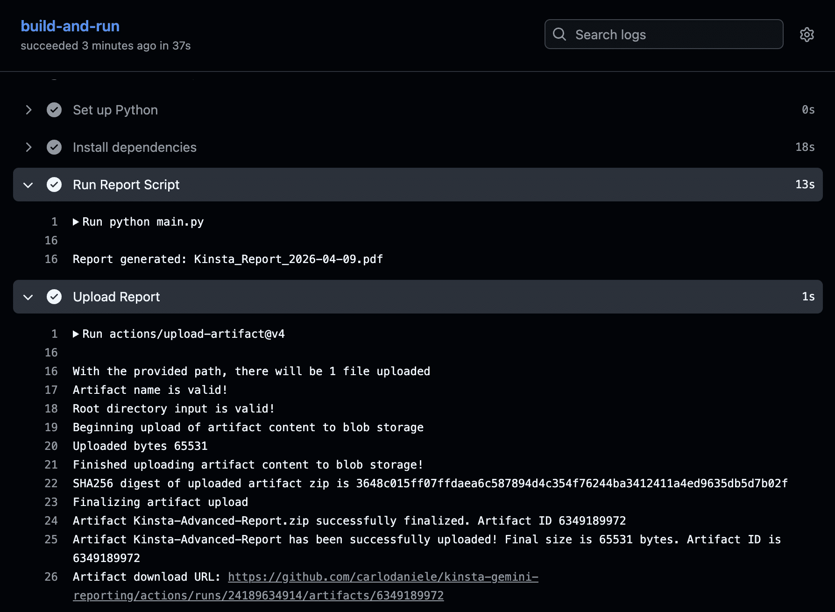Click the magnifier icon in search logs
The width and height of the screenshot is (835, 612).
coord(559,34)
